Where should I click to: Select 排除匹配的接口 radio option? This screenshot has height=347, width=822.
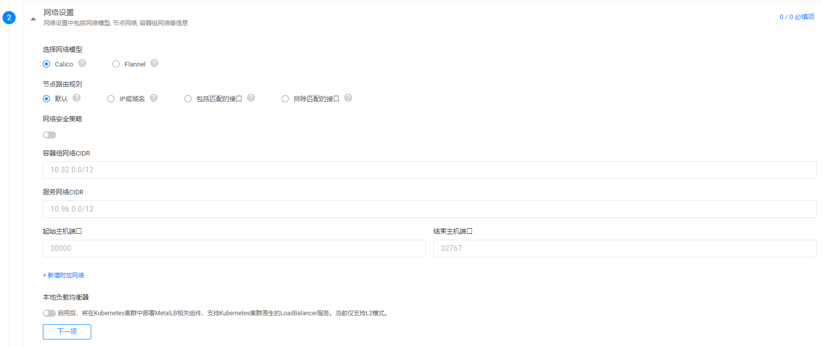point(285,99)
